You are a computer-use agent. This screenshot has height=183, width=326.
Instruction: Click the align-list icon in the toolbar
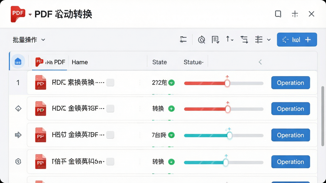(x=183, y=39)
